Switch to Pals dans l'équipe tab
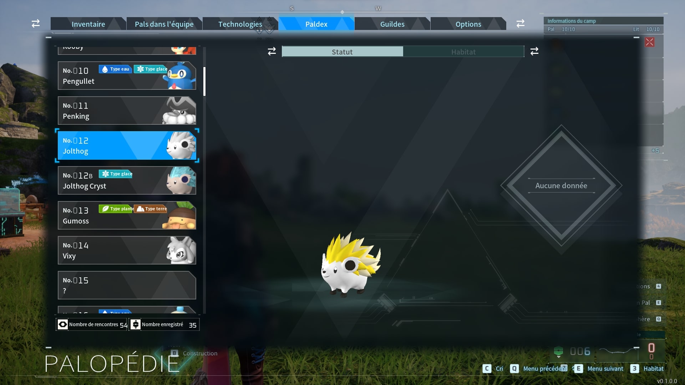 click(x=164, y=24)
